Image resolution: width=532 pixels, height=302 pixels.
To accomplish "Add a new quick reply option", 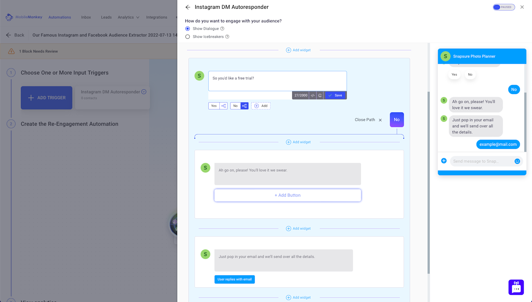I will click(x=261, y=106).
